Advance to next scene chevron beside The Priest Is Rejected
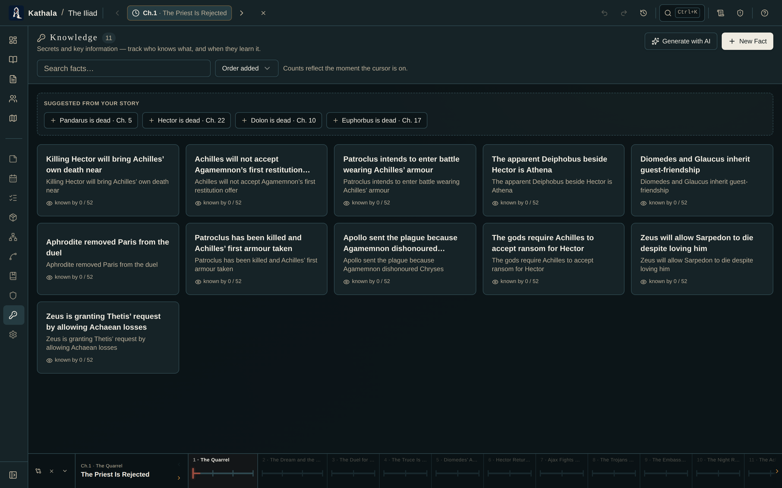 point(179,478)
